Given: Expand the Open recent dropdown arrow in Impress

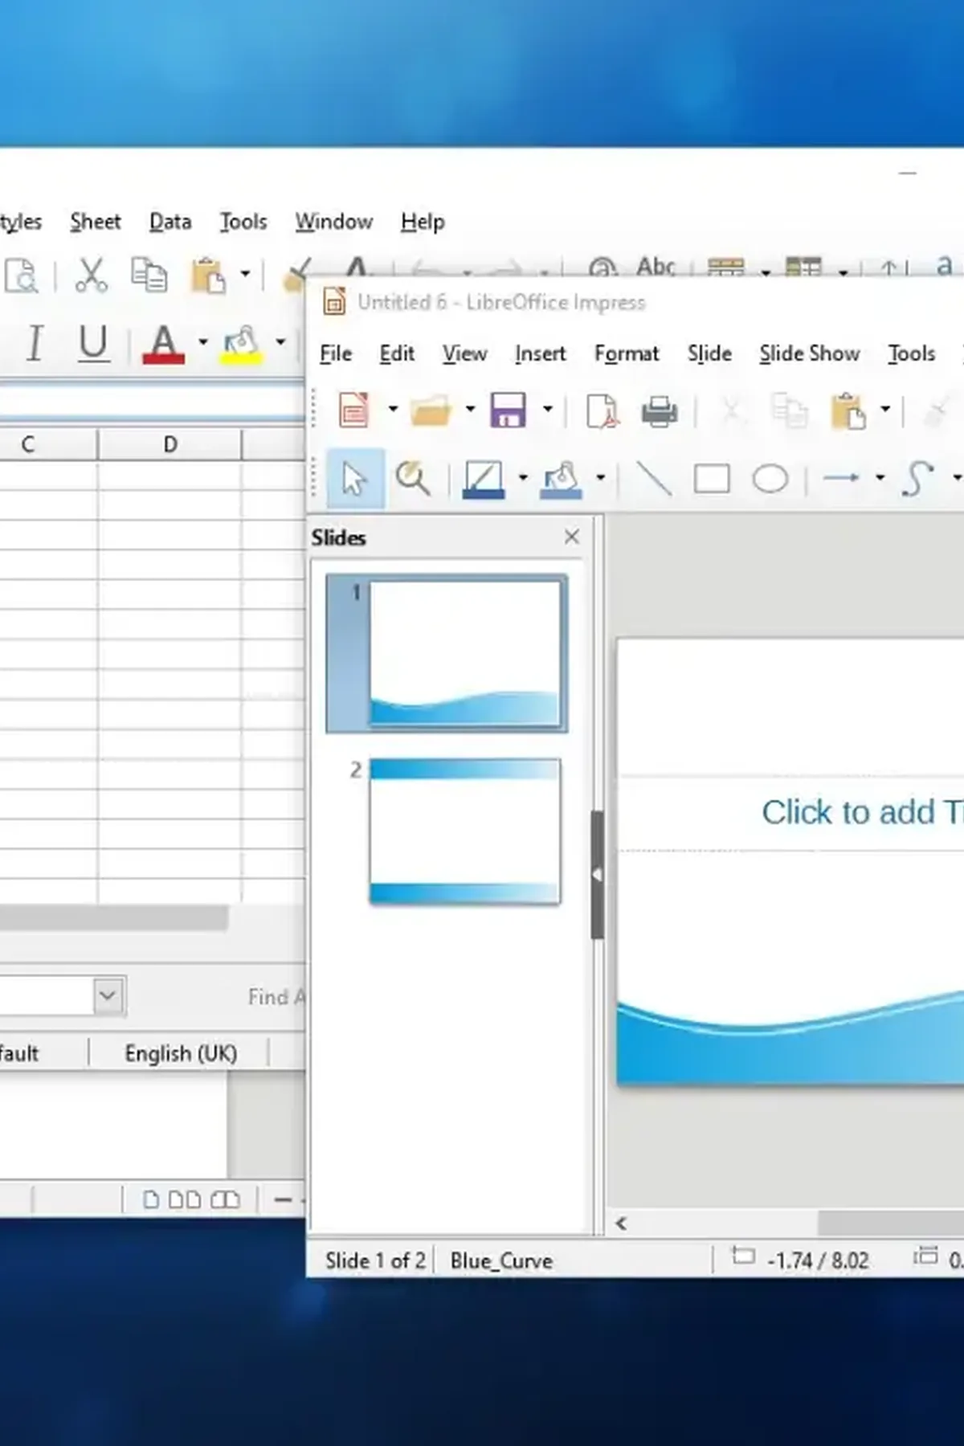Looking at the screenshot, I should [470, 410].
